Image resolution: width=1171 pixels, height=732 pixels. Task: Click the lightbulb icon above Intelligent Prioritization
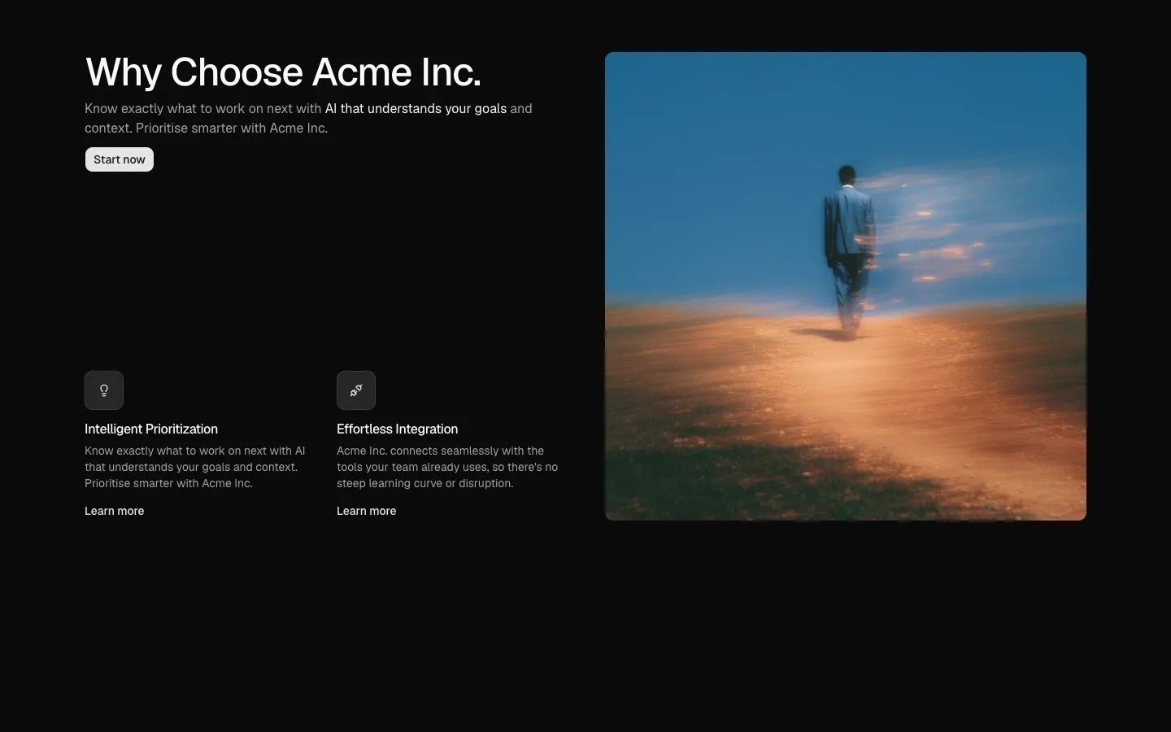click(104, 390)
